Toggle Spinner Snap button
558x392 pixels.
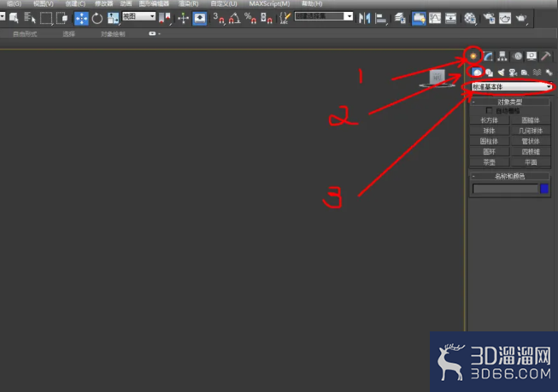267,18
